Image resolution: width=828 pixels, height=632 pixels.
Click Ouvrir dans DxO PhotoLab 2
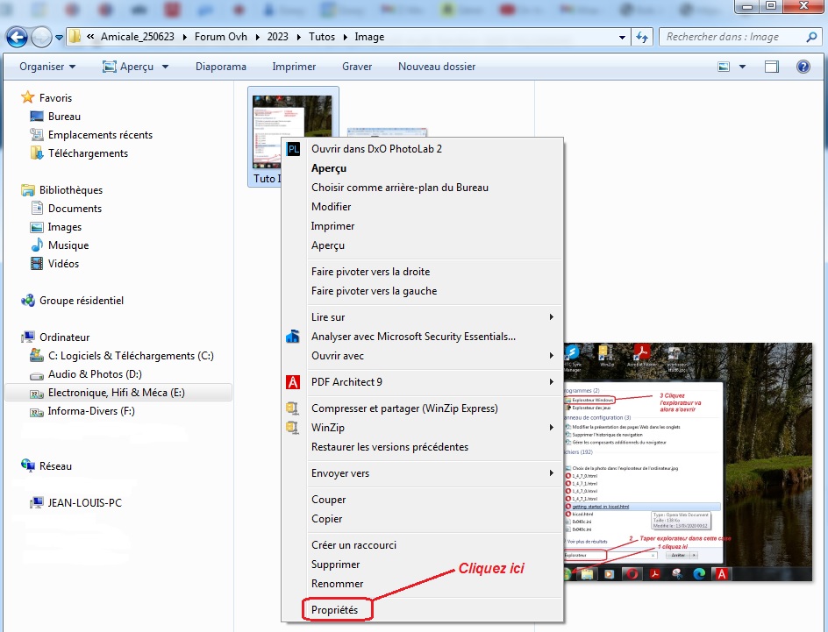pos(376,149)
